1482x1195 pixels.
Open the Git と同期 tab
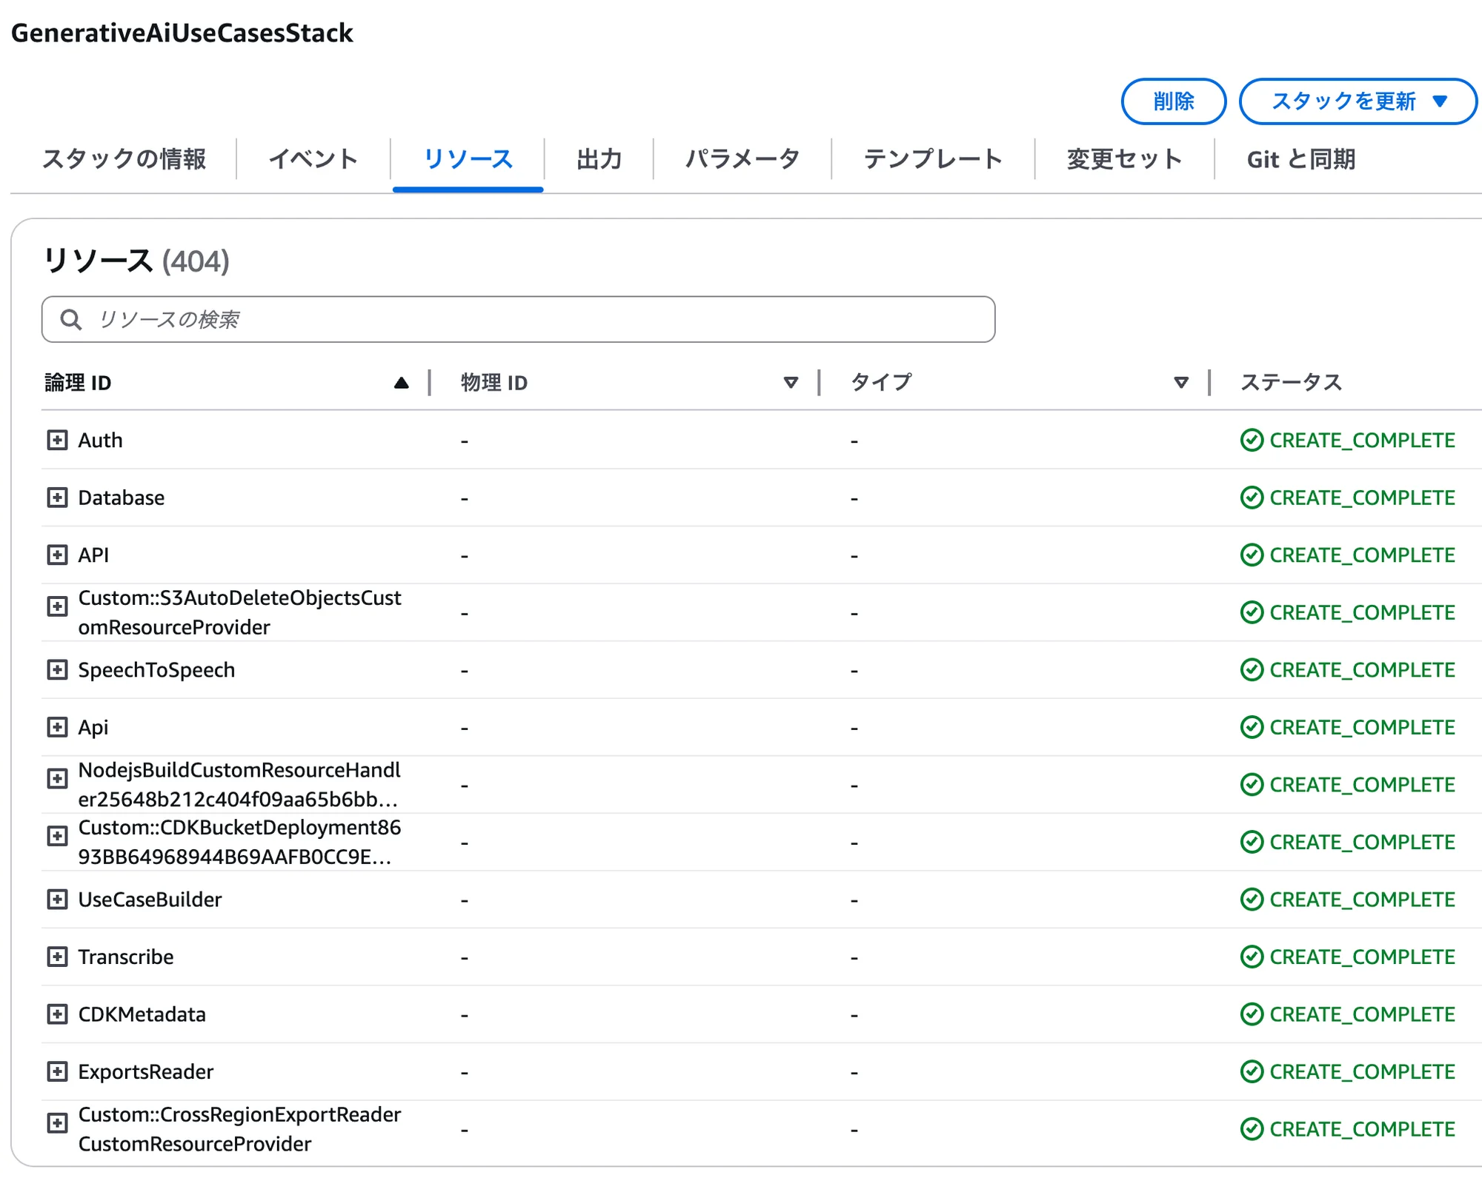pyautogui.click(x=1301, y=159)
